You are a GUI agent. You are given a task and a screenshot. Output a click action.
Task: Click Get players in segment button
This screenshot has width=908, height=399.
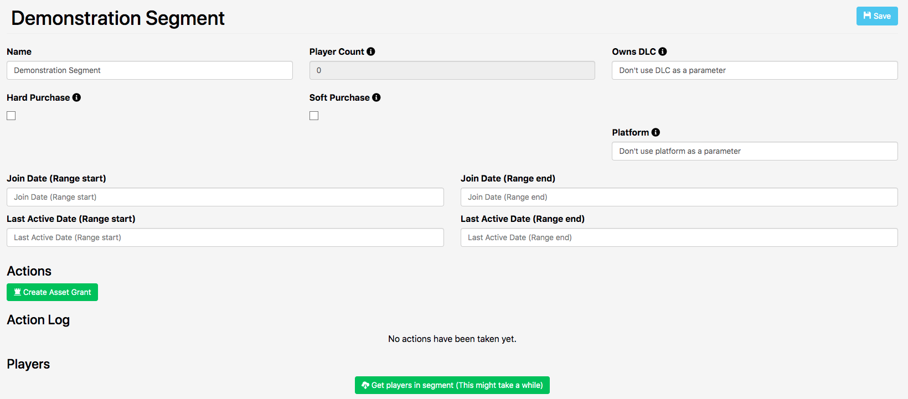point(452,385)
